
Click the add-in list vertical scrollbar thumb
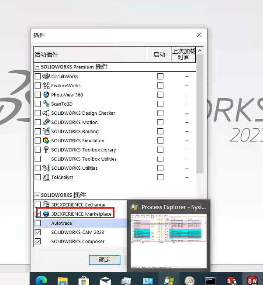[x=200, y=114]
